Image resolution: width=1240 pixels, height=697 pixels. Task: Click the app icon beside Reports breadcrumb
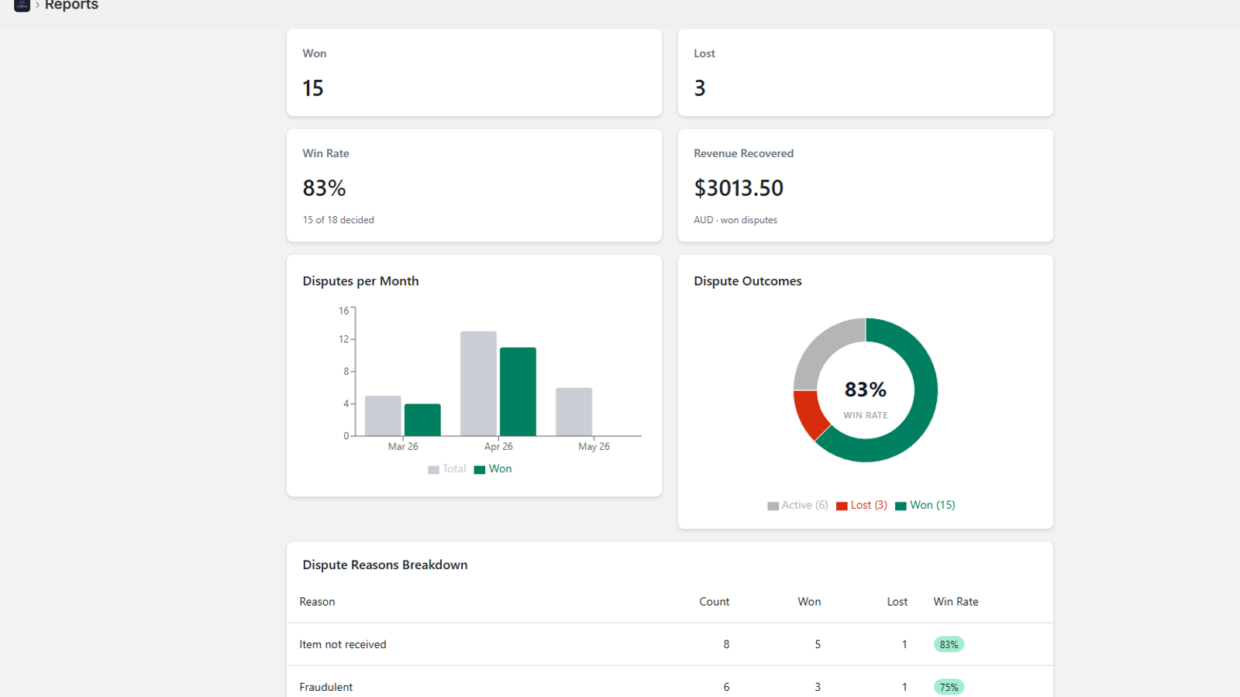click(22, 5)
